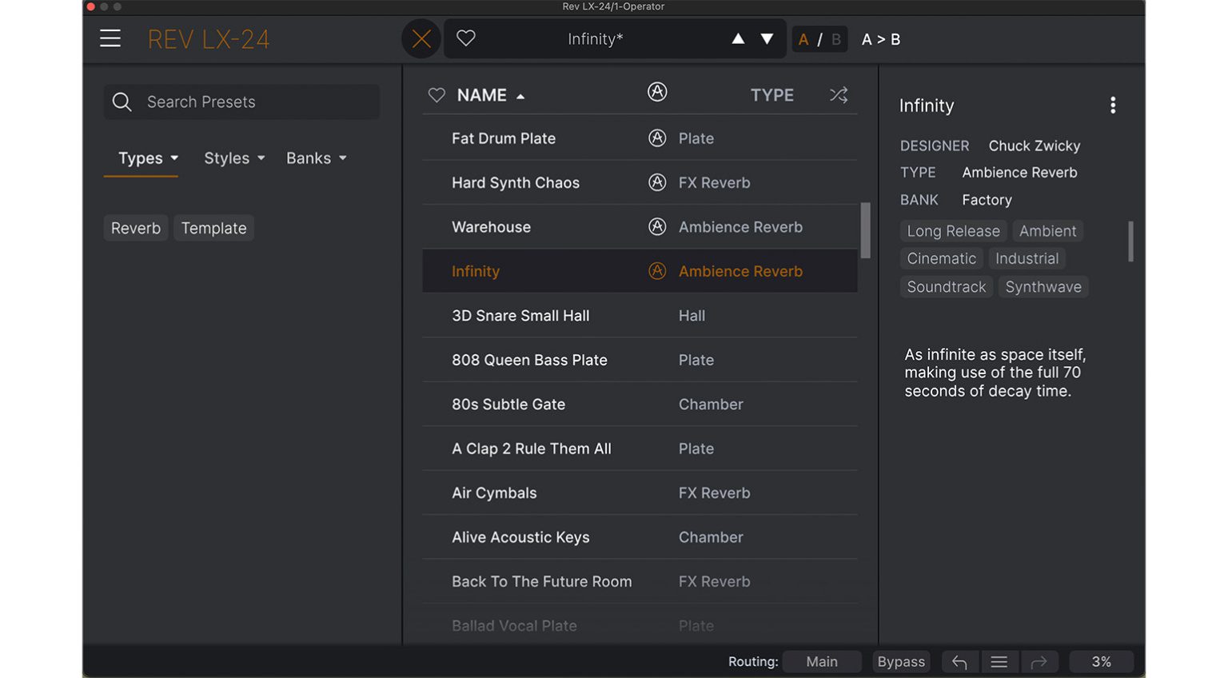1228x678 pixels.
Task: Open the three-dot preset options menu
Action: click(x=1112, y=106)
